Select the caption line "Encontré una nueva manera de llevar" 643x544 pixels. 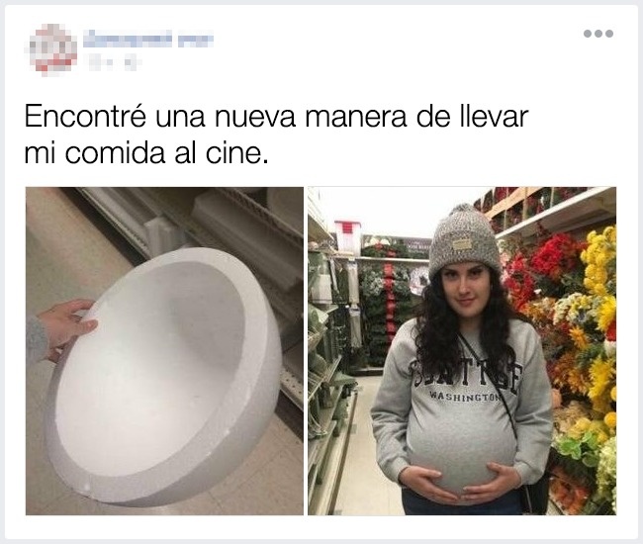point(276,117)
